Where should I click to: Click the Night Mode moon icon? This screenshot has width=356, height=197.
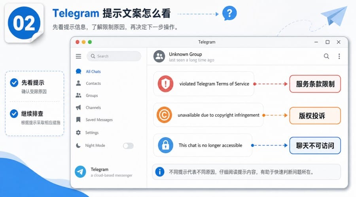click(78, 146)
